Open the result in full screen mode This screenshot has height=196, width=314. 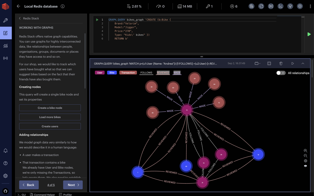click(x=269, y=64)
